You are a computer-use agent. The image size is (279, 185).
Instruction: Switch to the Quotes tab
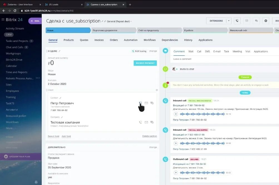(84, 40)
